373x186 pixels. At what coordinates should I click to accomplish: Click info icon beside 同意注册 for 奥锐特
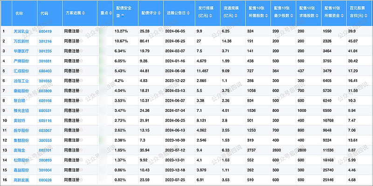pyautogui.click(x=81, y=121)
